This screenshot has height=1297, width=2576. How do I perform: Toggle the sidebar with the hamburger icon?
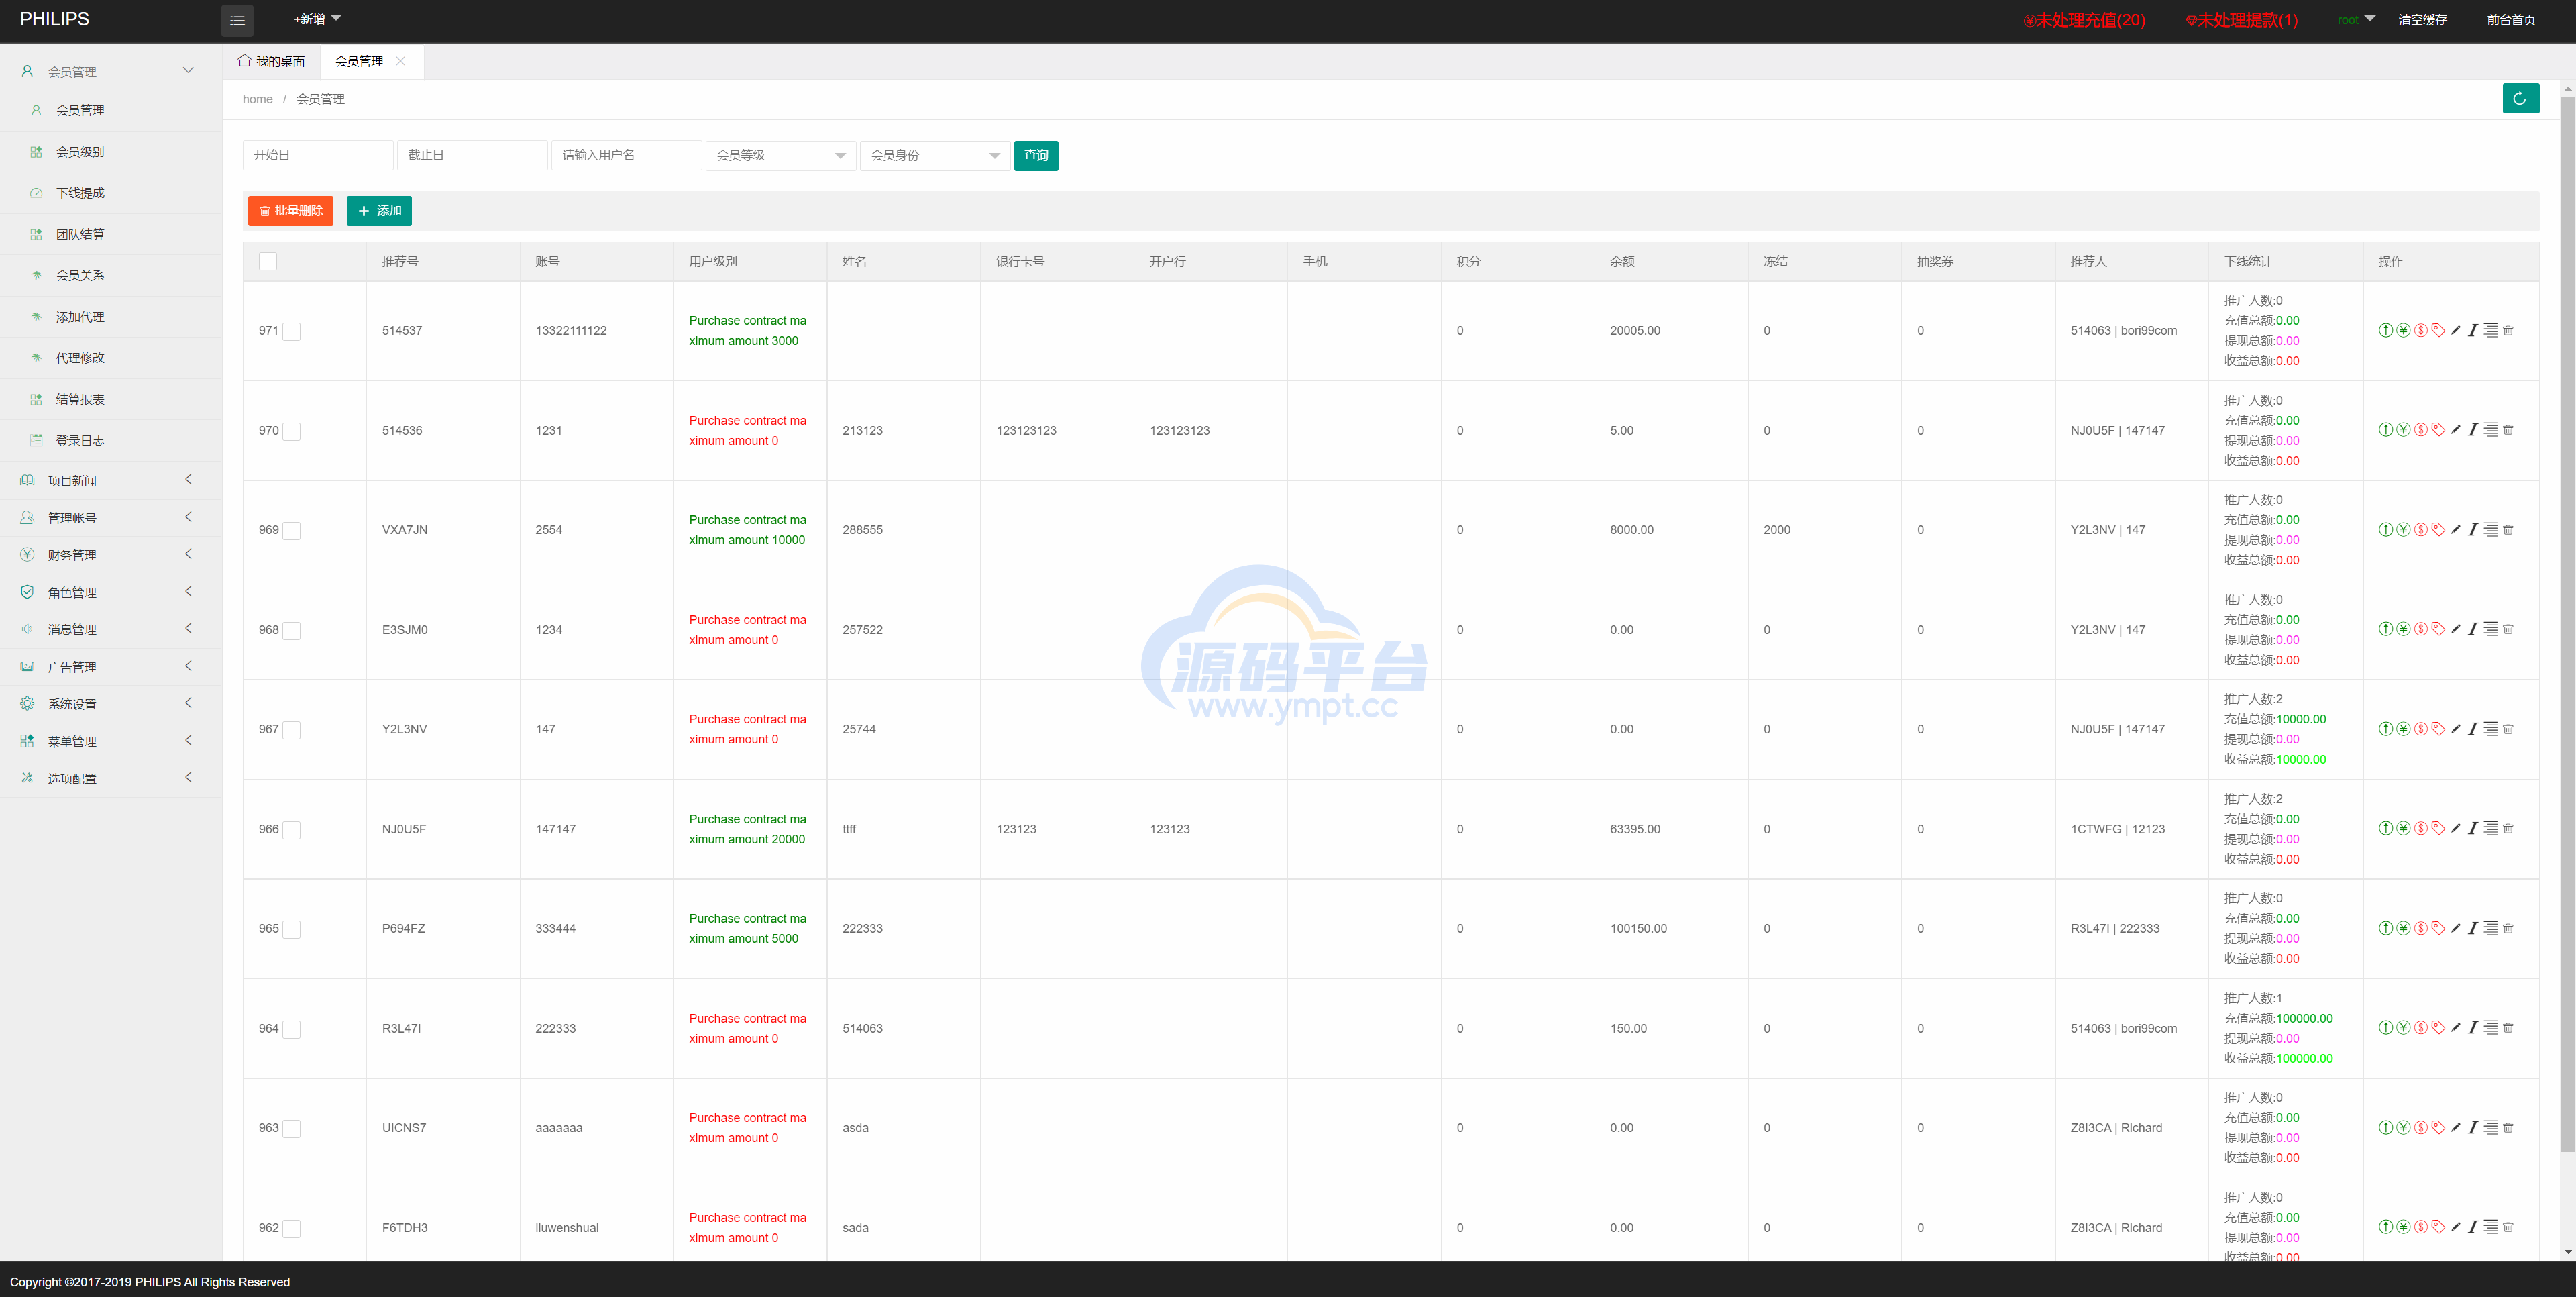coord(237,20)
